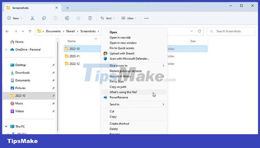Expand the Send to submenu
Image resolution: width=260 pixels, height=148 pixels.
coord(163,104)
